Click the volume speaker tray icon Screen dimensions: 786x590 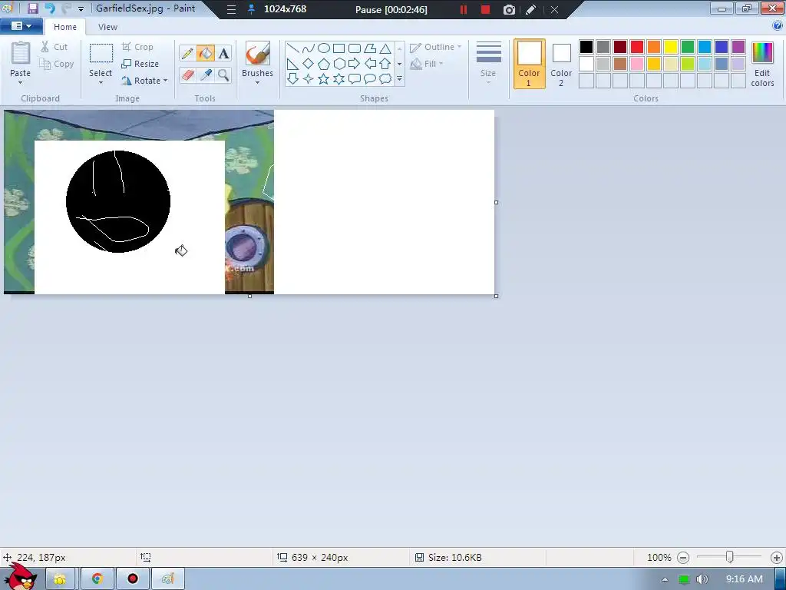702,579
